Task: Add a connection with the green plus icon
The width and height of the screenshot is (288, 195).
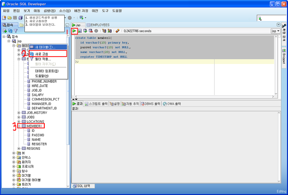Action: click(5, 31)
